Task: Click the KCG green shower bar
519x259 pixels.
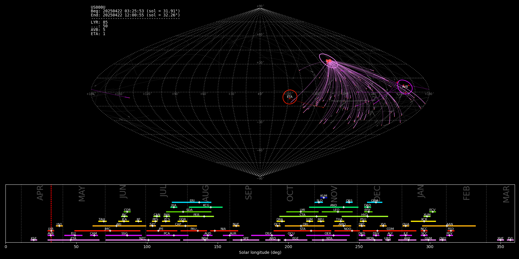Action: pos(206,207)
